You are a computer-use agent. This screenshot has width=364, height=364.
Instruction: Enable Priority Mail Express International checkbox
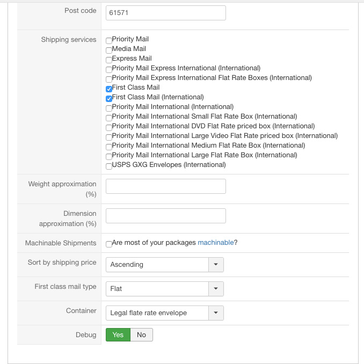[x=109, y=69]
